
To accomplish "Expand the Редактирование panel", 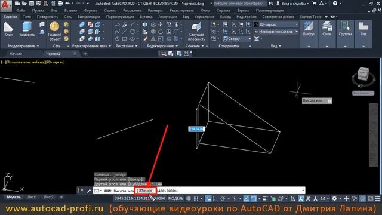I will [162, 46].
